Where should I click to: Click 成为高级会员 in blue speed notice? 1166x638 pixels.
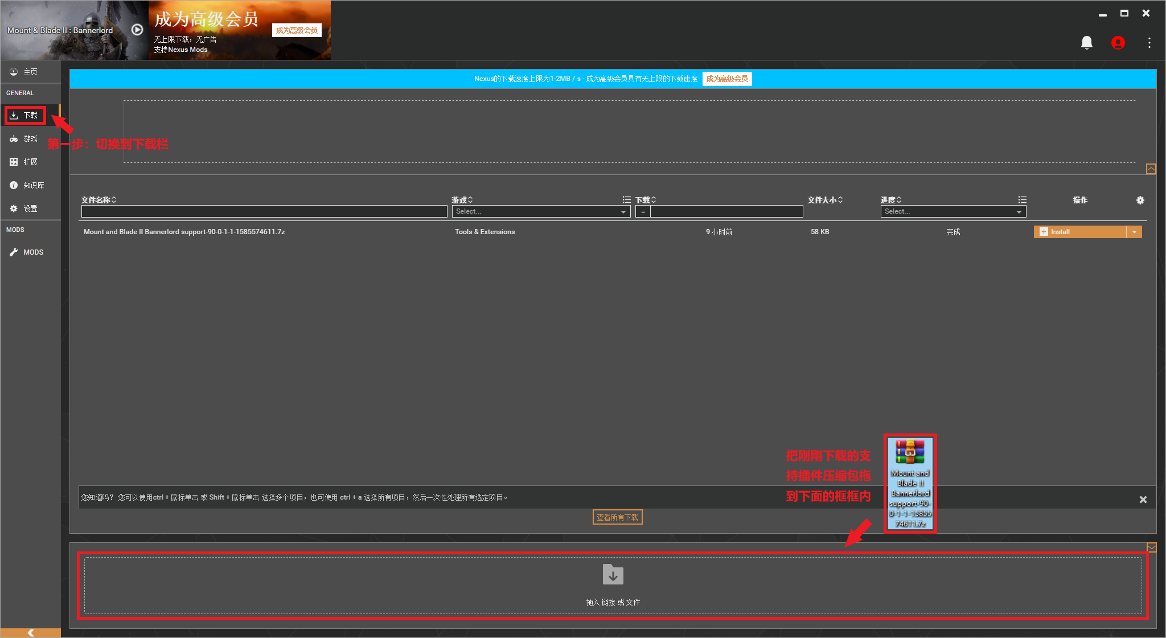(x=727, y=79)
